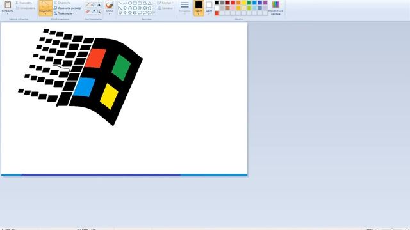Select the Magnifier tool

pos(99,11)
